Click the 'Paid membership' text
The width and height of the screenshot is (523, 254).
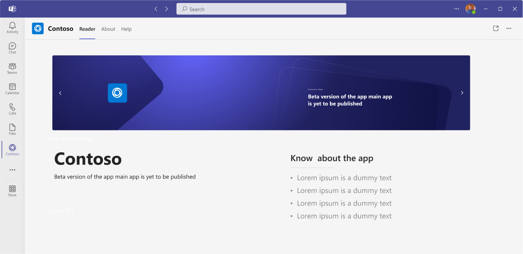[70, 138]
